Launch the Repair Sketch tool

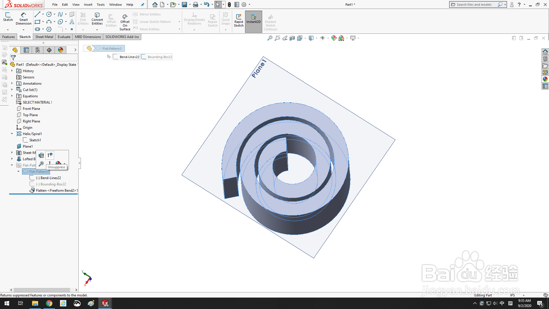213,20
